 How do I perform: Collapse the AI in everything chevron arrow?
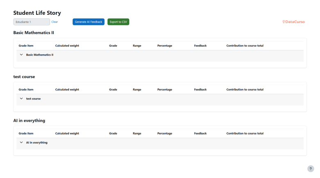21,142
